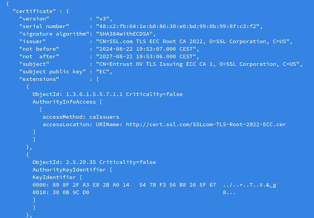Click the "certificate" key at top
The width and height of the screenshot is (314, 218).
(x=34, y=11)
